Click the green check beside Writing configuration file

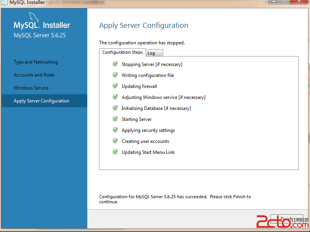click(x=115, y=75)
